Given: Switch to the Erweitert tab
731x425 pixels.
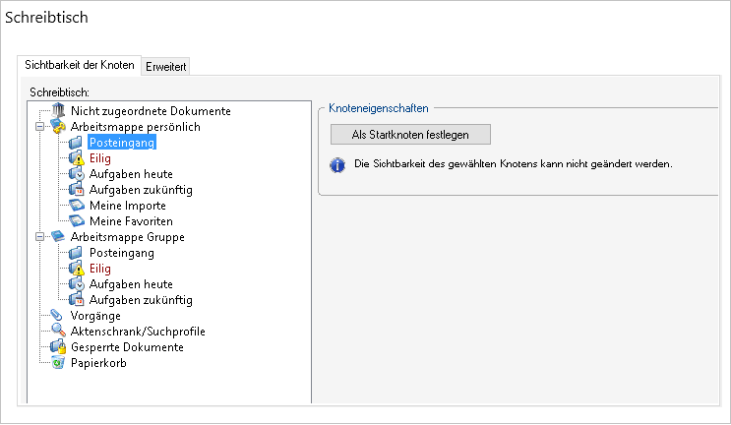Looking at the screenshot, I should [x=165, y=67].
